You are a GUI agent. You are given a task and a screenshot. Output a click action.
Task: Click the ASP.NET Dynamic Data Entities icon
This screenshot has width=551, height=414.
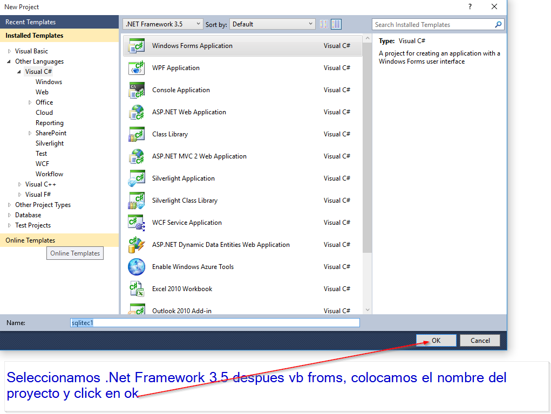tap(137, 245)
